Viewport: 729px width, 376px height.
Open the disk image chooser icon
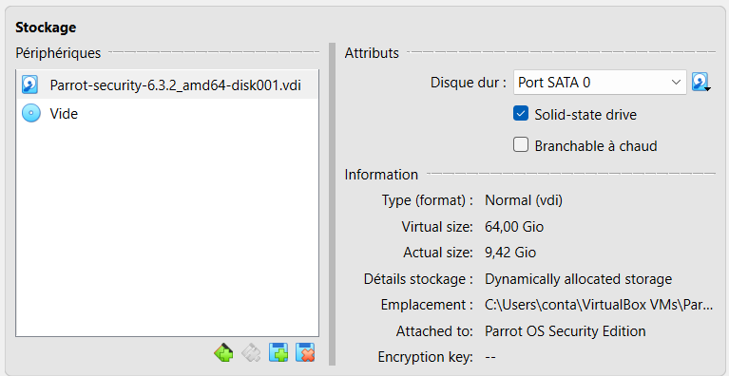700,83
